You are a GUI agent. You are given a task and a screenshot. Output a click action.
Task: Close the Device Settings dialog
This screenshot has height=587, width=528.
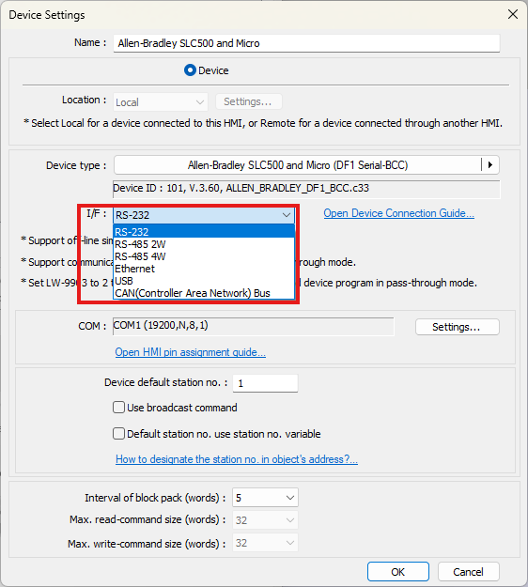click(x=513, y=14)
